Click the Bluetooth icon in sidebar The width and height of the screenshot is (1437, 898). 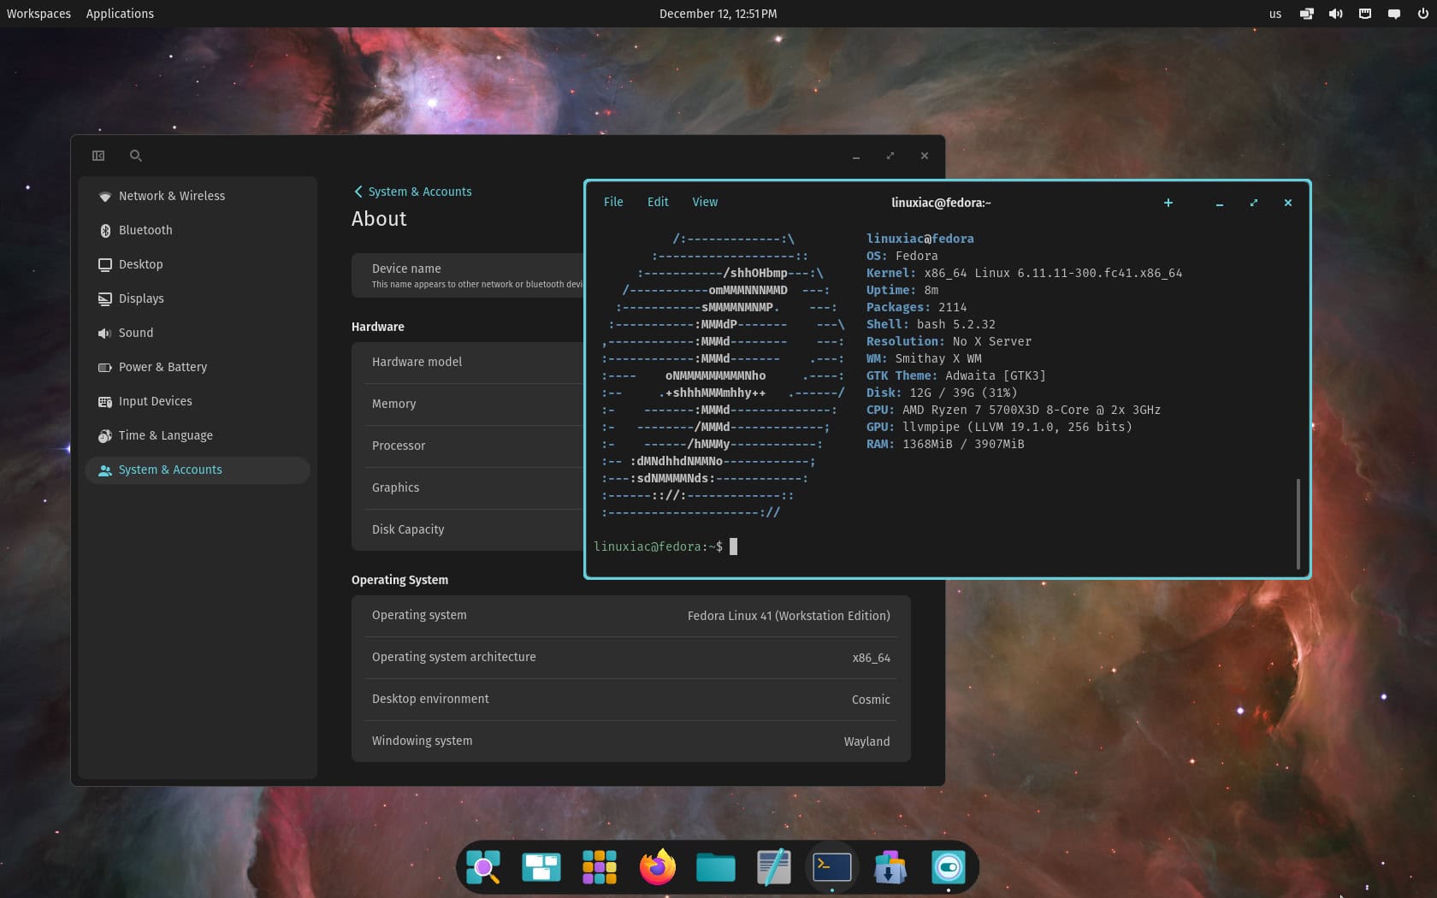pos(104,230)
